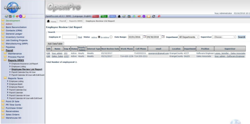Click the Employee # input field

69,37
